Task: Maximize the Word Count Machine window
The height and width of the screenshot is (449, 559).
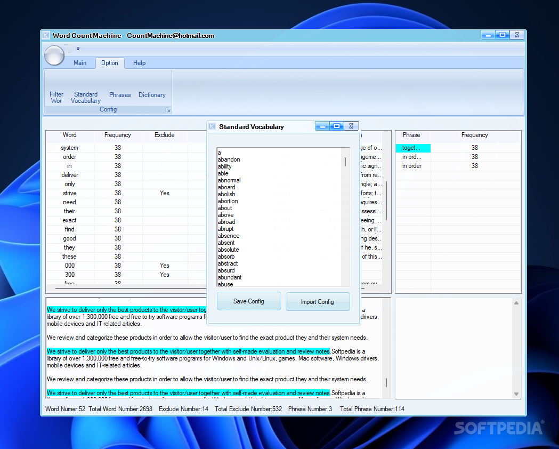Action: pos(503,35)
